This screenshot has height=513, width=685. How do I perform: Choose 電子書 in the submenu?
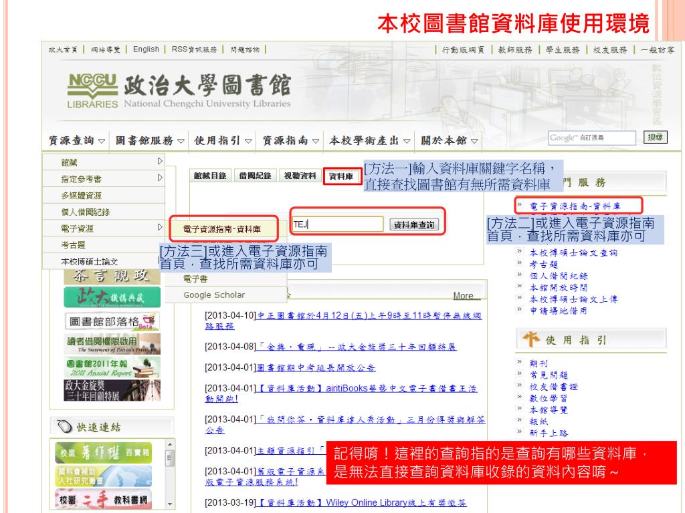click(196, 279)
